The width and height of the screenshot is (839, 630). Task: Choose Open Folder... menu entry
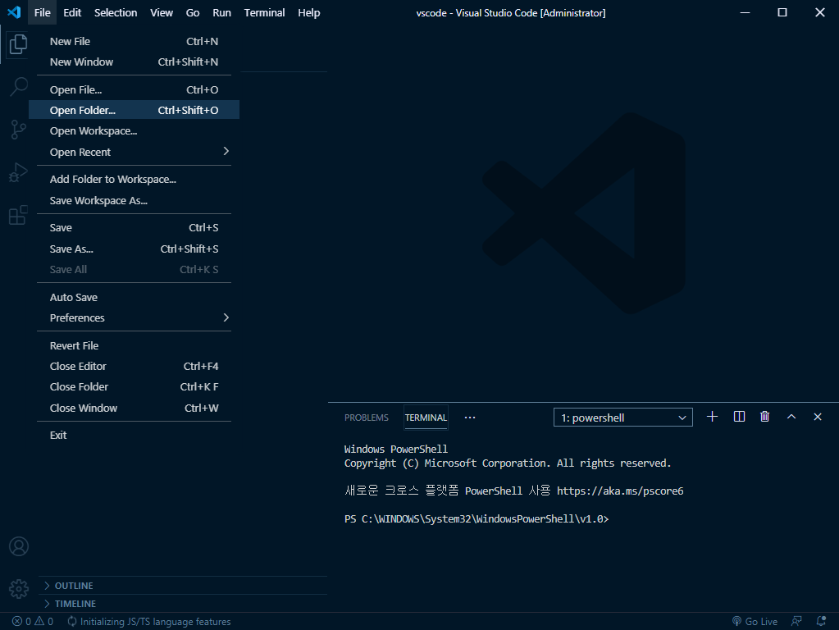tap(134, 110)
